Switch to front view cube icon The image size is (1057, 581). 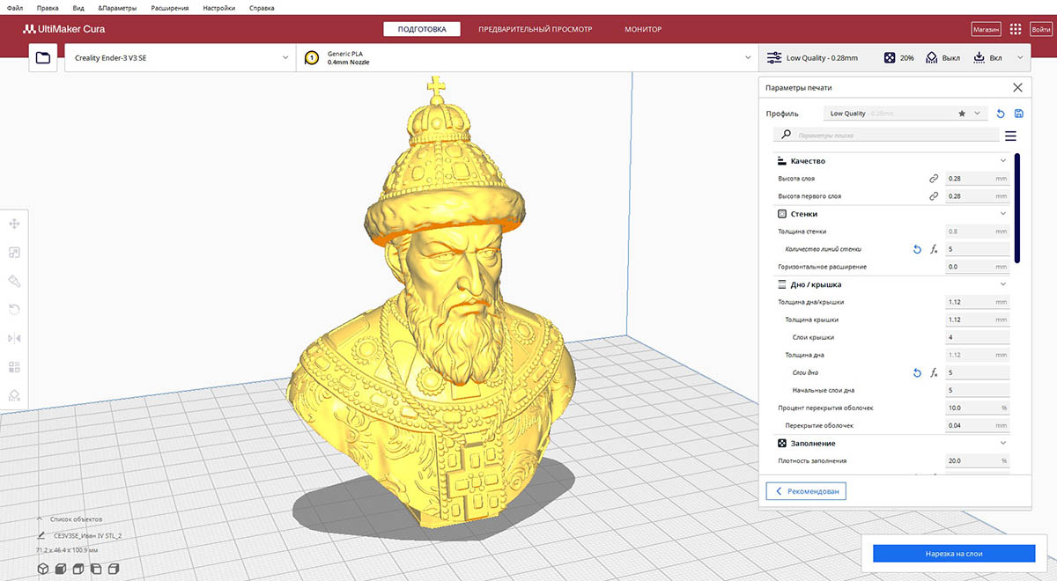coord(60,570)
